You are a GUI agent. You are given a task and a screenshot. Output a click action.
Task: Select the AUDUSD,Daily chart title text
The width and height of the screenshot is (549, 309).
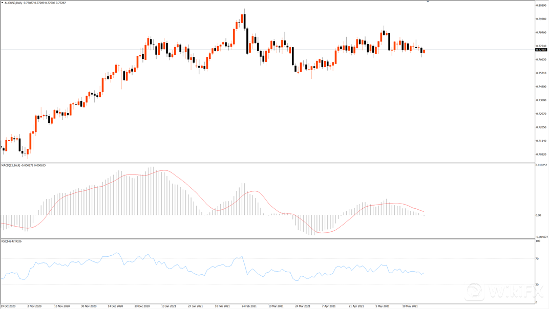pyautogui.click(x=13, y=3)
